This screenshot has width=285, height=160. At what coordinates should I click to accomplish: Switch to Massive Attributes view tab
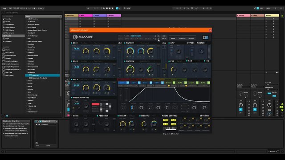[x=182, y=39]
